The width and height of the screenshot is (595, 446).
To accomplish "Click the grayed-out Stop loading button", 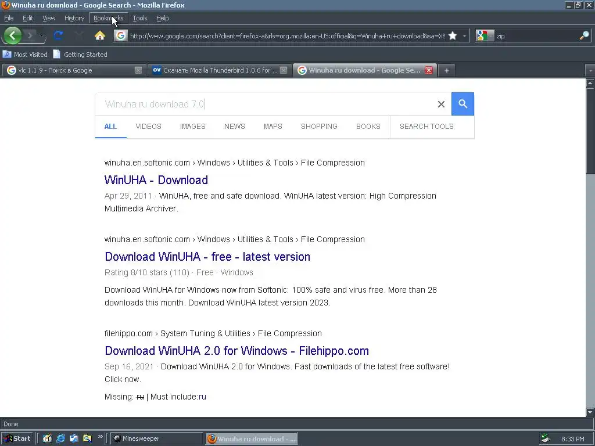I will [79, 35].
